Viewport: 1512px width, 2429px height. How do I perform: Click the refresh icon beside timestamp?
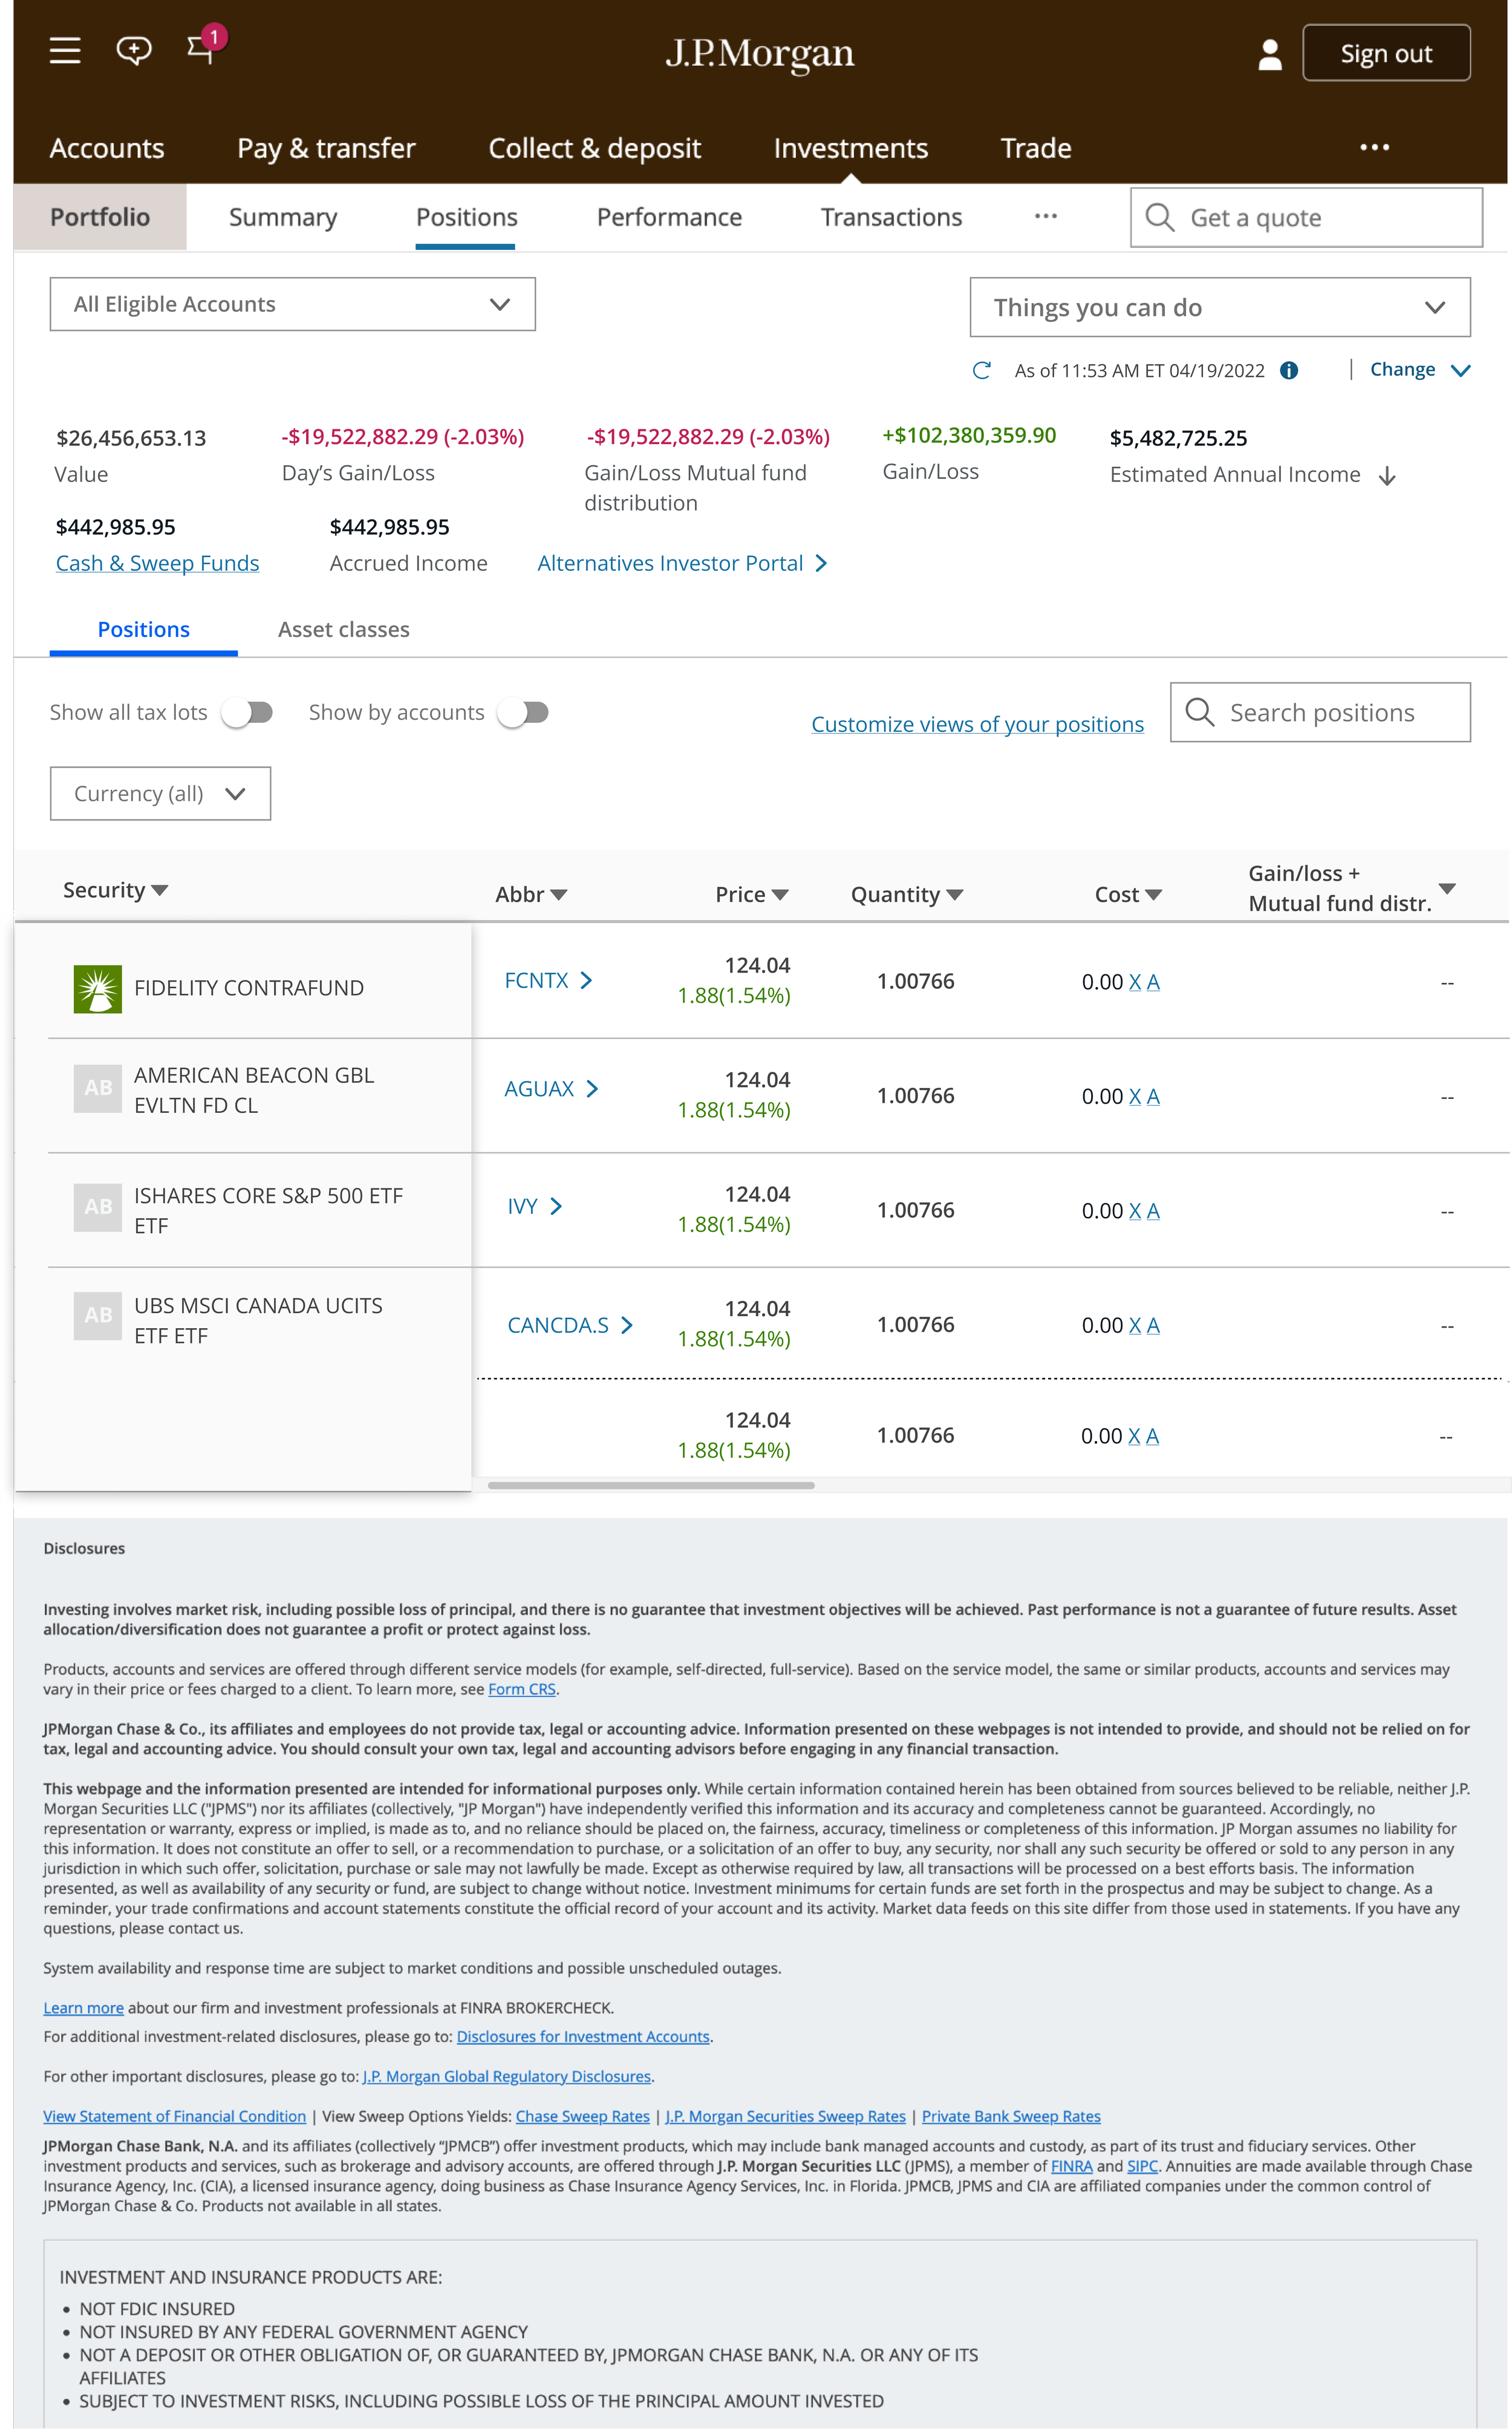981,371
